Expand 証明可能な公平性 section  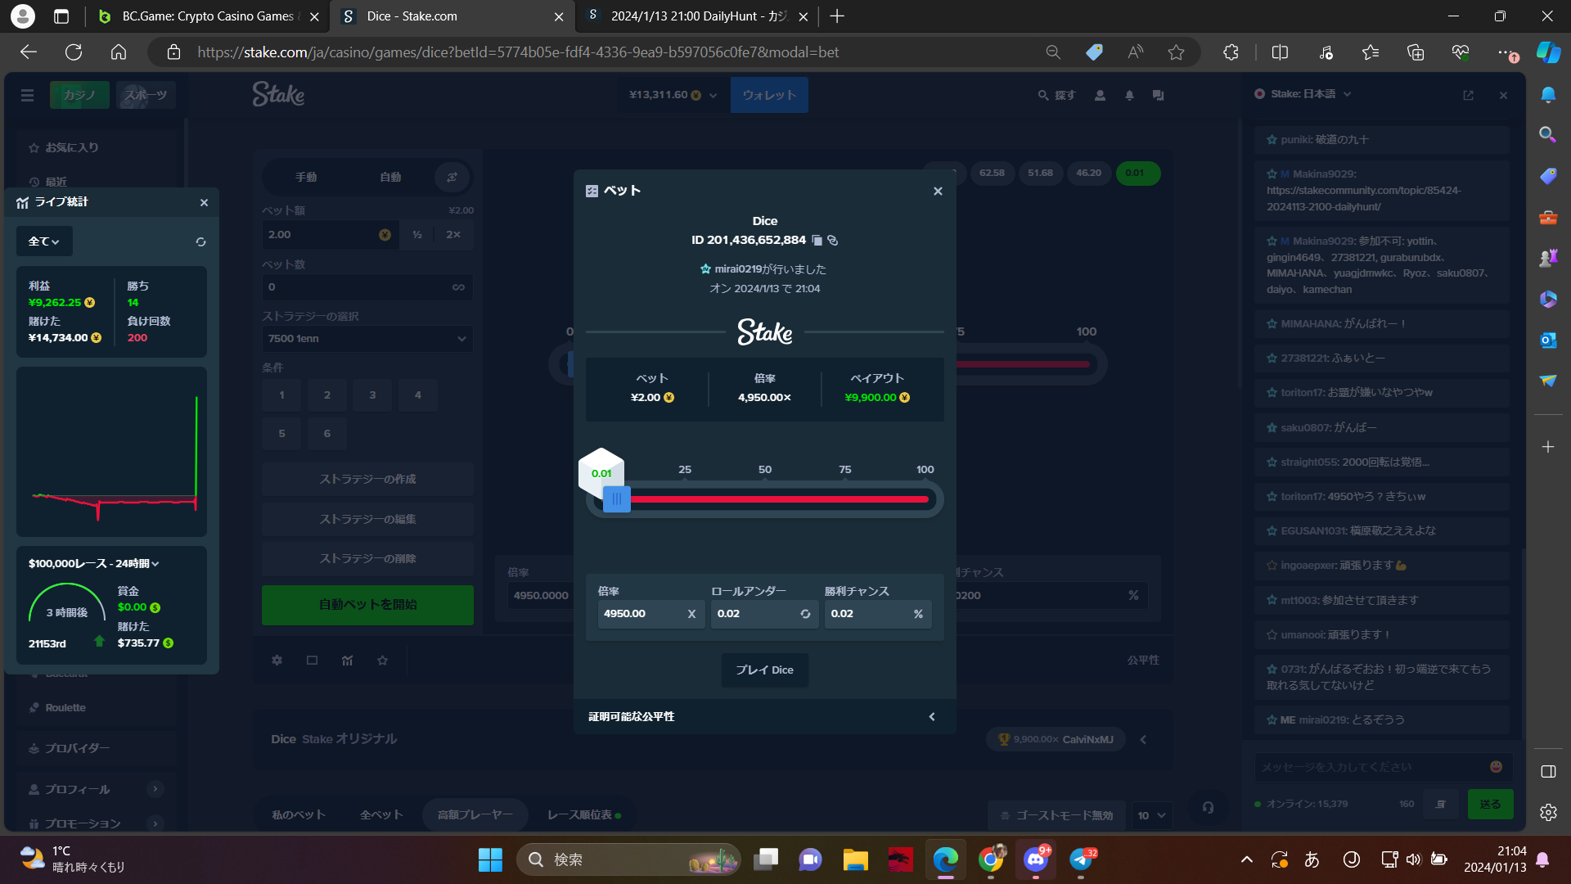764,716
